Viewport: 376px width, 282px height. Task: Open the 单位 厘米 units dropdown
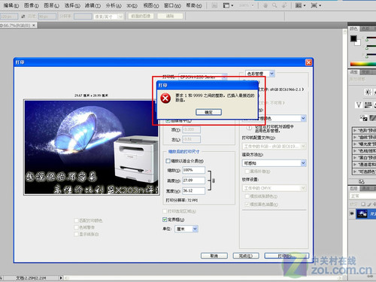pos(186,229)
